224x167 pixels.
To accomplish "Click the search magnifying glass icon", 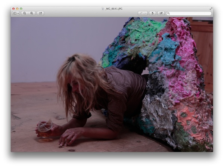I will [169, 13].
